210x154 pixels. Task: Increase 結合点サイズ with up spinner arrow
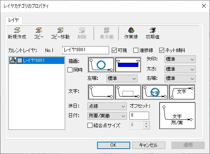146,124
